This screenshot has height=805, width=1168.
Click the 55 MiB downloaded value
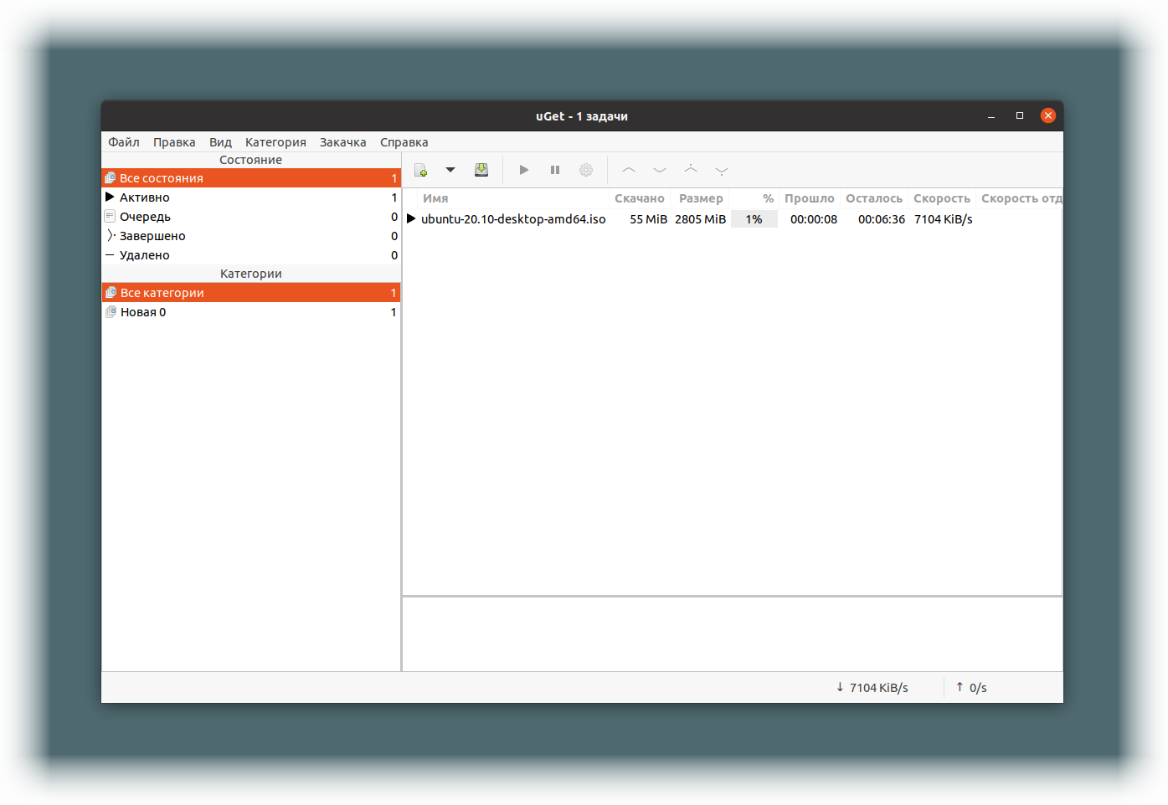[x=649, y=219]
